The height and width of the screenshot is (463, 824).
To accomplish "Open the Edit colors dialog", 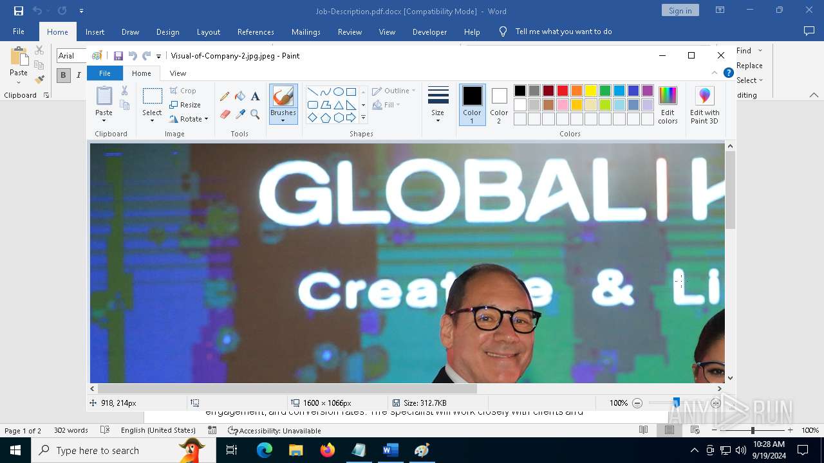I will (x=668, y=105).
